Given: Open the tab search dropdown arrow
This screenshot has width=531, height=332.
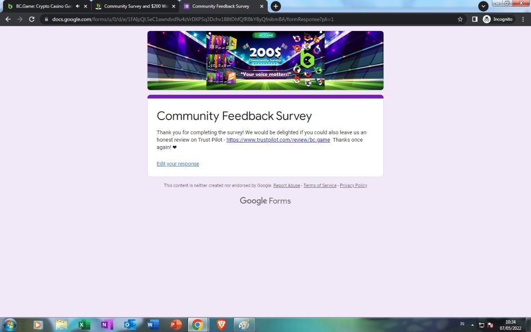Looking at the screenshot, I should (x=484, y=6).
